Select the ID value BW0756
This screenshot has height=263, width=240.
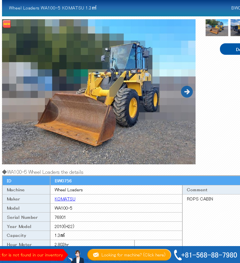63,181
